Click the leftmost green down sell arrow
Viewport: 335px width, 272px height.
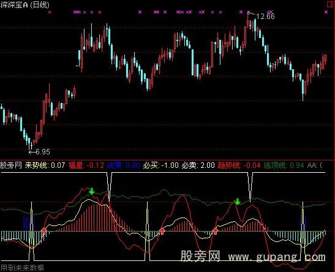[92, 191]
